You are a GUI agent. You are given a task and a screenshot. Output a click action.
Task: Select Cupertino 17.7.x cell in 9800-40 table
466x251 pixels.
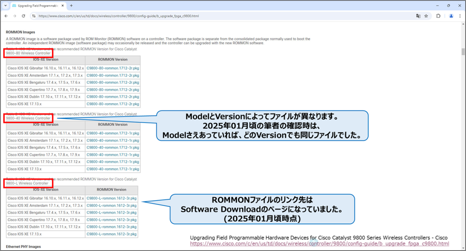pos(46,155)
